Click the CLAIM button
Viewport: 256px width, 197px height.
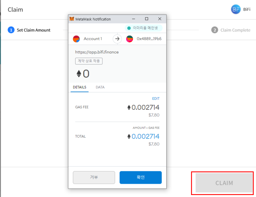(x=224, y=183)
